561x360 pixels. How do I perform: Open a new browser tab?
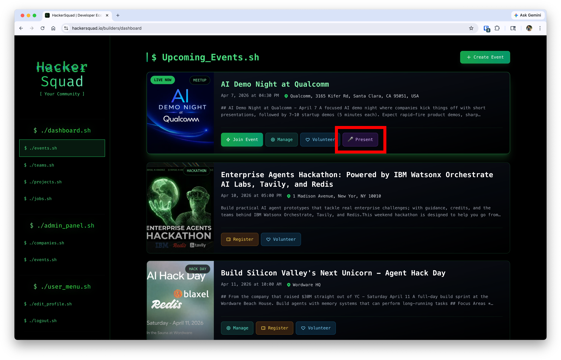click(118, 15)
